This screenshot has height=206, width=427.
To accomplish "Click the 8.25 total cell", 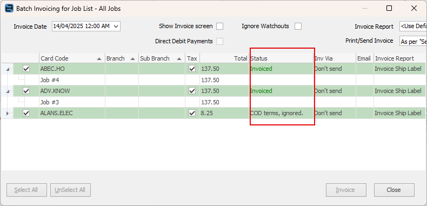I will [224, 113].
